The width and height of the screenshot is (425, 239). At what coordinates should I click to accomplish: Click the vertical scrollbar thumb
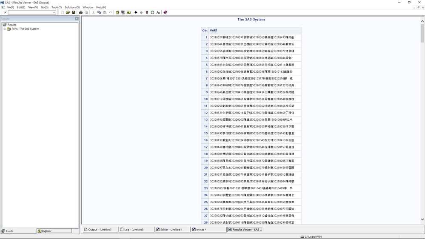click(x=422, y=33)
